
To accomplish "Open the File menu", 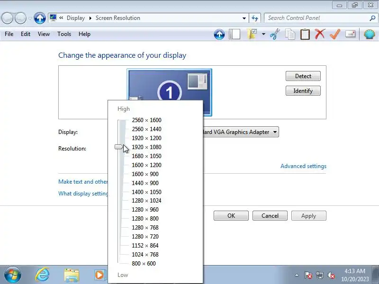I will (9, 34).
